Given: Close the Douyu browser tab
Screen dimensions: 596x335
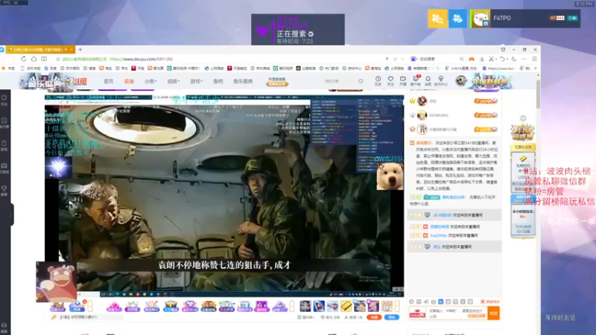Looking at the screenshot, I should point(72,49).
